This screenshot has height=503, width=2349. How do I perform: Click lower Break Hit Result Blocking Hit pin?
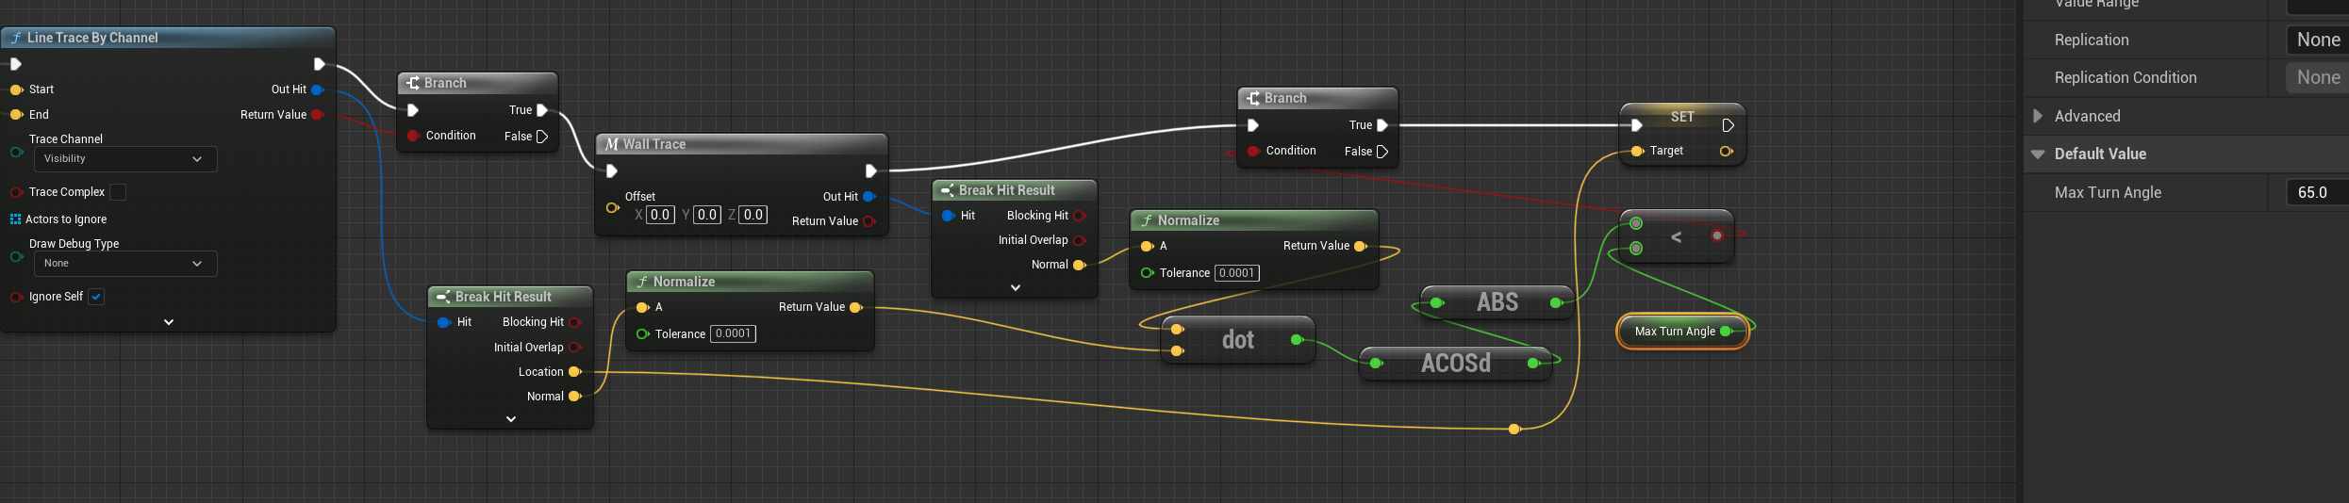(x=575, y=322)
